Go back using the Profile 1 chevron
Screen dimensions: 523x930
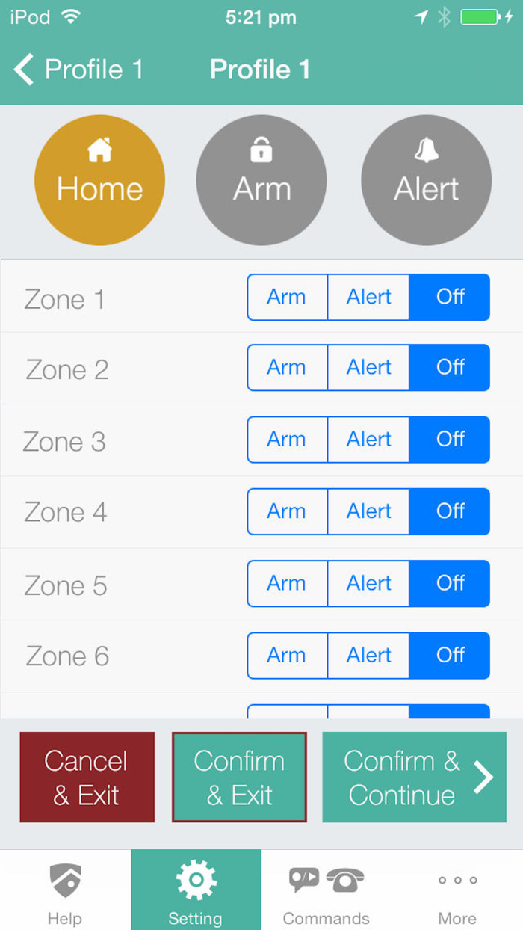(x=24, y=70)
